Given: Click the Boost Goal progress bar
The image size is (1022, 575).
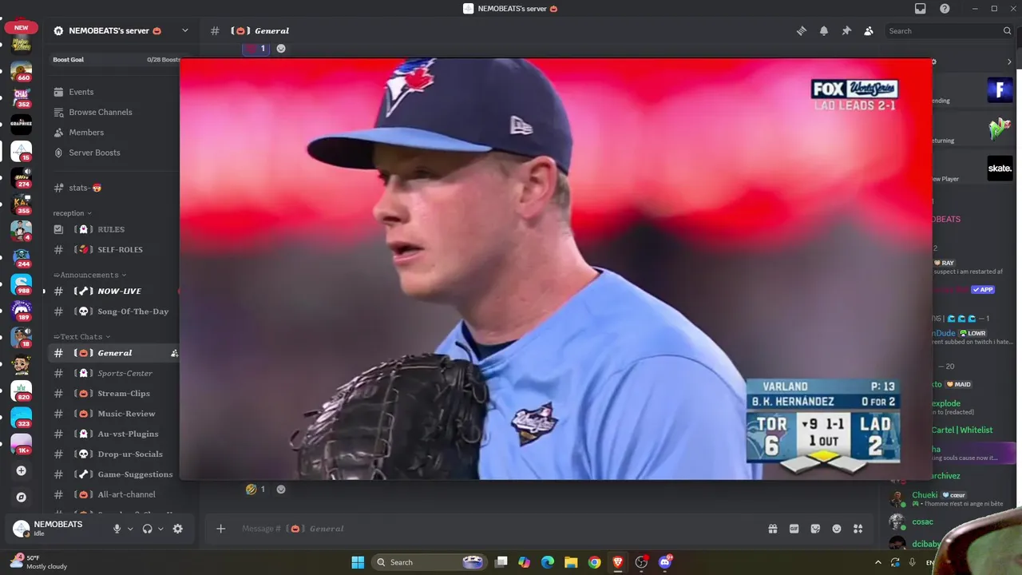Looking at the screenshot, I should 117,60.
